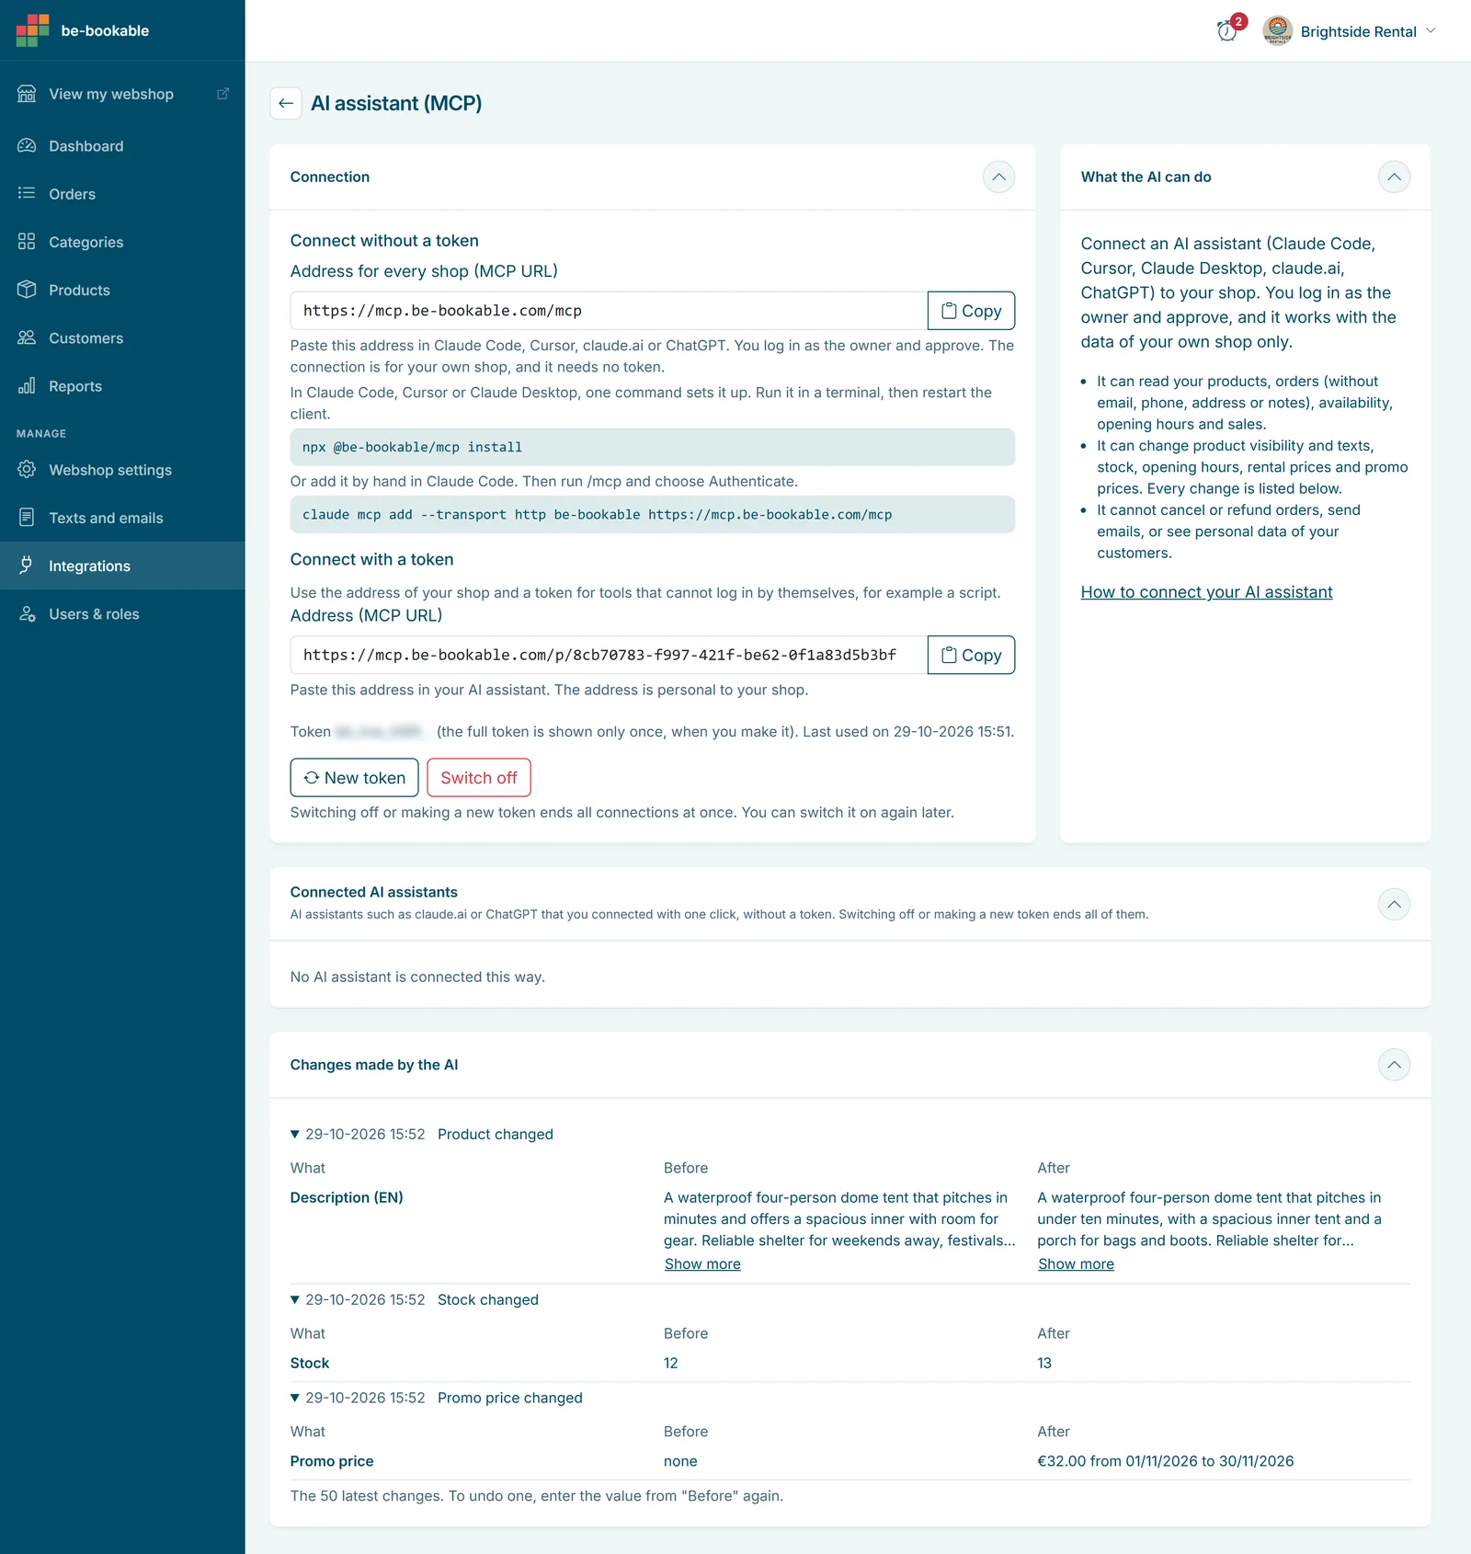Show more of the Before description
Viewport: 1471px width, 1554px height.
[702, 1264]
